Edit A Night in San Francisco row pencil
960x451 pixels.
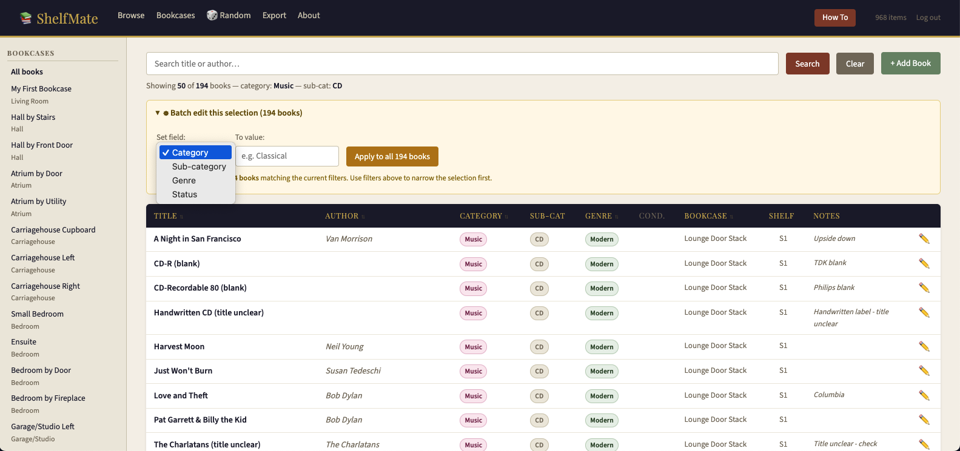coord(924,239)
